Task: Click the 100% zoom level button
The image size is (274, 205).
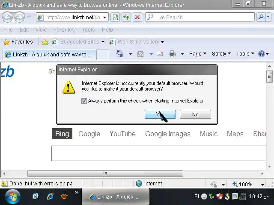Action: [242, 184]
